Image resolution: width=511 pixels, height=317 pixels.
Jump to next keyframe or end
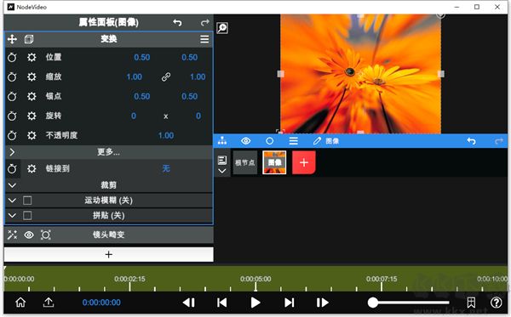(289, 303)
